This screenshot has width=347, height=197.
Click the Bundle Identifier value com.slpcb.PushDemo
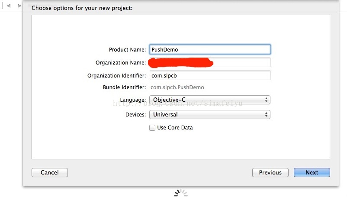(x=177, y=87)
